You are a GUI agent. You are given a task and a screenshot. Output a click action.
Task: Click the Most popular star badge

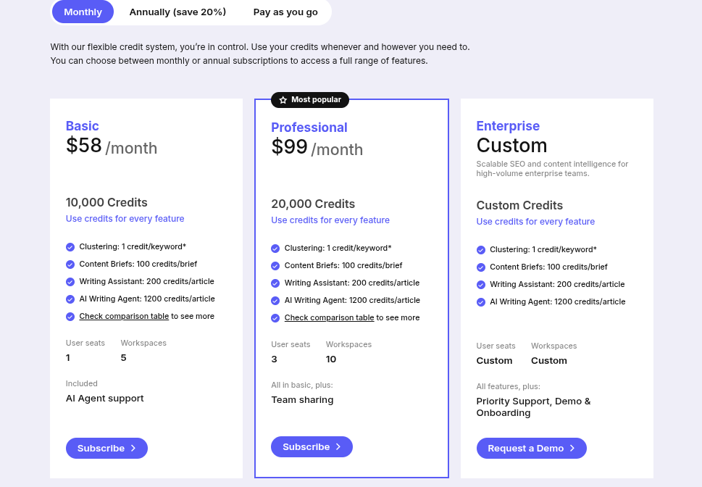[x=310, y=99]
